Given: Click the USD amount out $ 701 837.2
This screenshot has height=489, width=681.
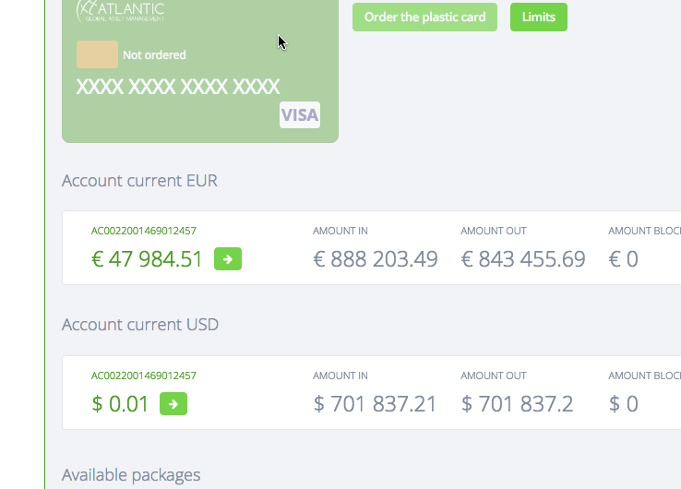Looking at the screenshot, I should point(517,404).
